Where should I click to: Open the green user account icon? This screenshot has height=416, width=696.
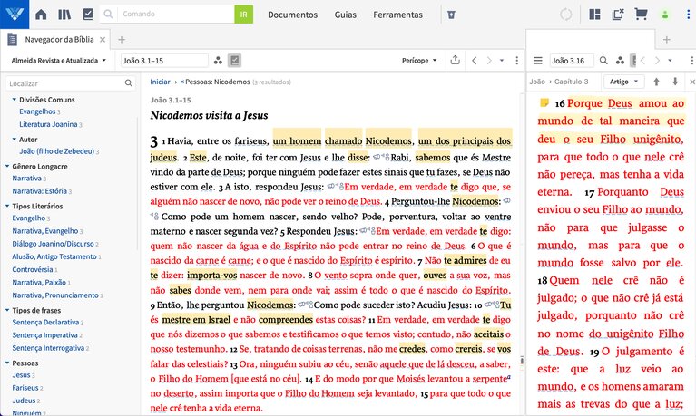[x=665, y=15]
